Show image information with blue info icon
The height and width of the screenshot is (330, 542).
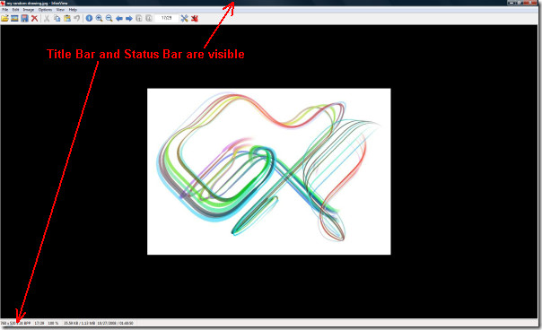click(x=89, y=18)
